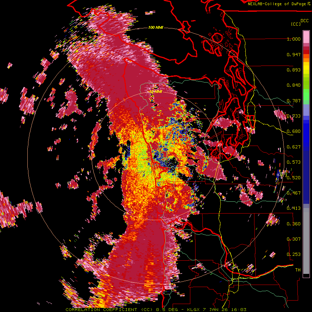The height and width of the screenshot is (312, 312).
Task: Pick the light pink top color bar segment
Action: (x=306, y=37)
